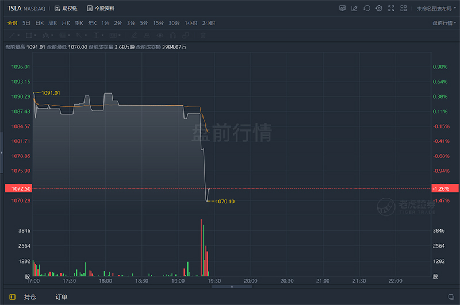
Task: Expand the 未命名图表布局 layout dropdown
Action: point(436,9)
